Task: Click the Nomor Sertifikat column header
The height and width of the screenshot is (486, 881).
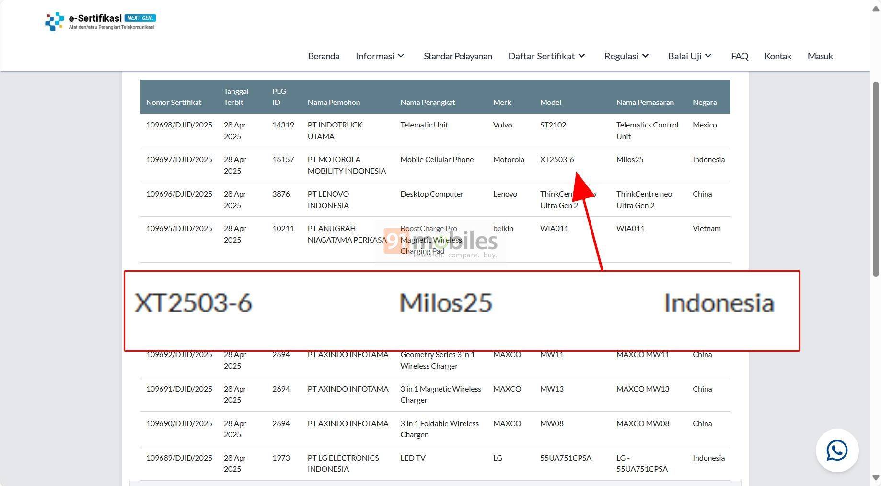Action: [x=174, y=102]
